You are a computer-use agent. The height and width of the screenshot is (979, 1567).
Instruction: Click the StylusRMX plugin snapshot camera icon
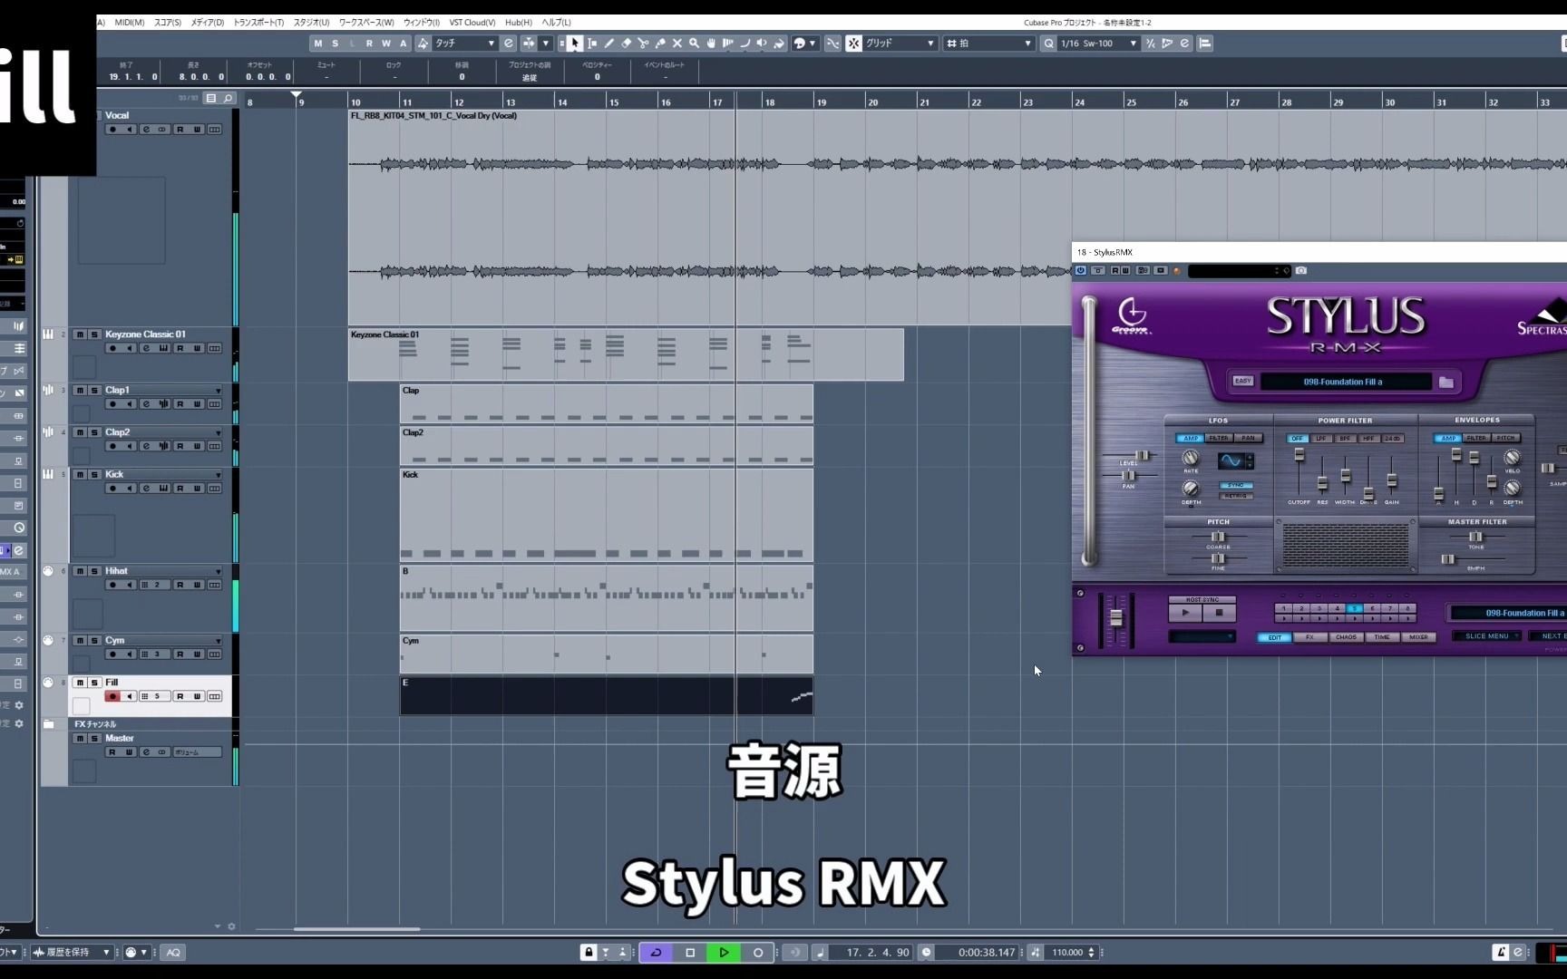click(1301, 270)
